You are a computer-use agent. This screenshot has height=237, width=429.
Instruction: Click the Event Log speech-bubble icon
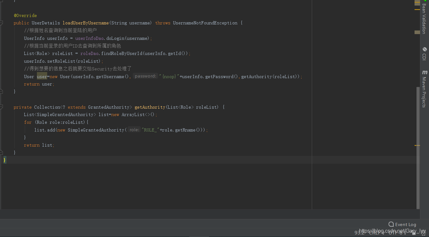(x=391, y=224)
